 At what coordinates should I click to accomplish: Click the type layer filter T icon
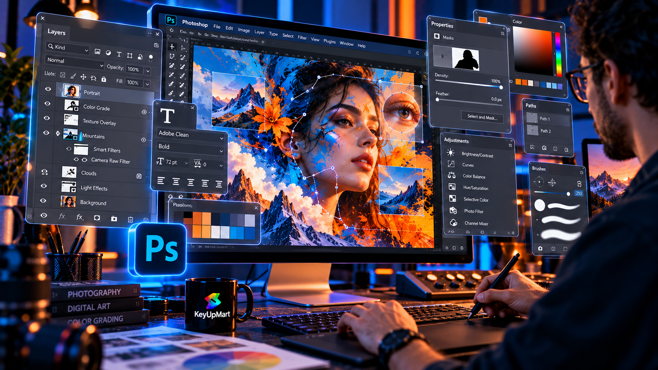(x=119, y=54)
